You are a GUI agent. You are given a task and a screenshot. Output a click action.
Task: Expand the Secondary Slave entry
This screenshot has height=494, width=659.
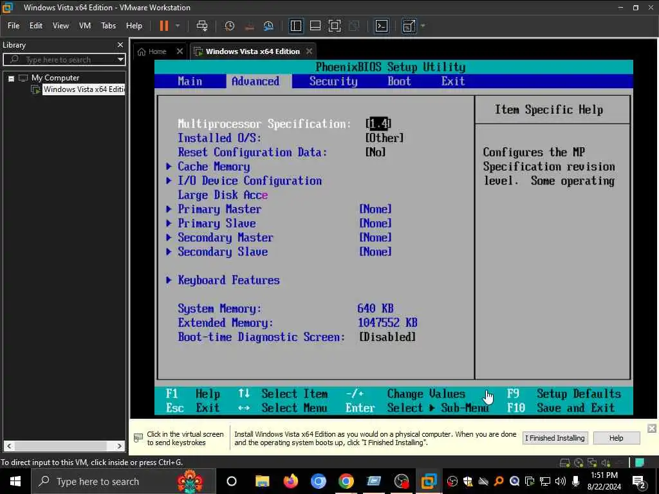(222, 252)
